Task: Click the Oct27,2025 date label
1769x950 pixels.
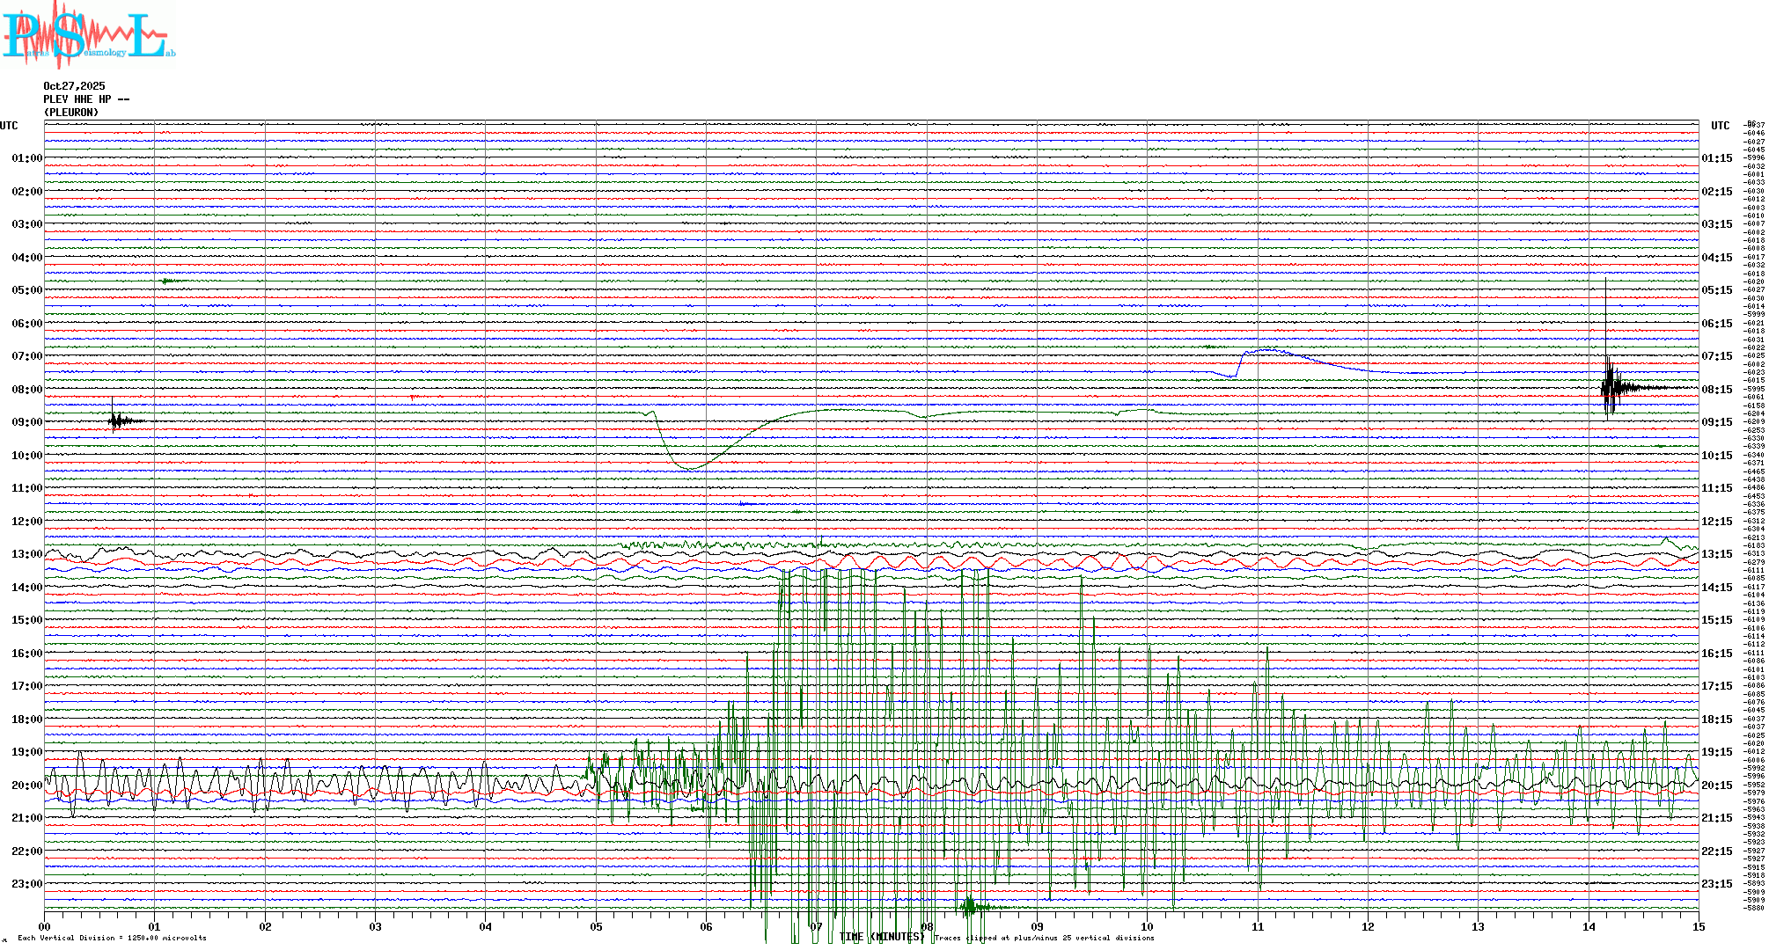Action: 74,86
